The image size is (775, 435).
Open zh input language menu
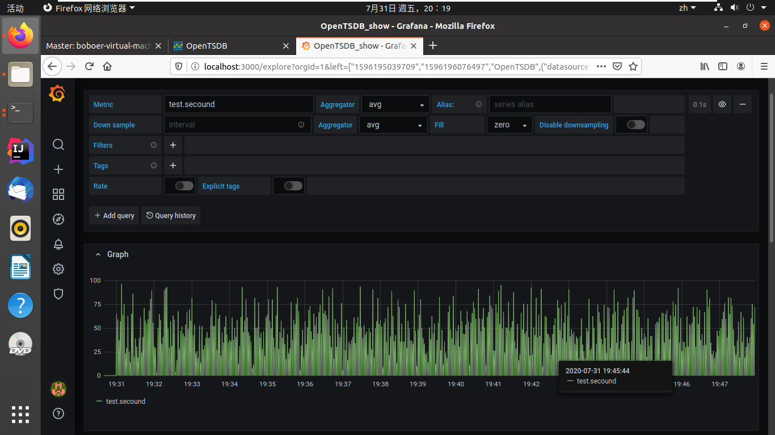pyautogui.click(x=687, y=8)
